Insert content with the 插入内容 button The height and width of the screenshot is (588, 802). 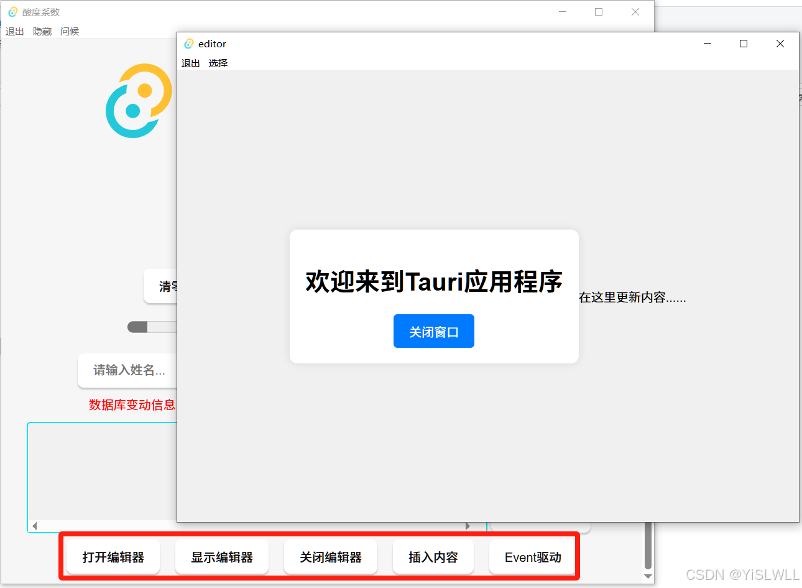tap(433, 556)
